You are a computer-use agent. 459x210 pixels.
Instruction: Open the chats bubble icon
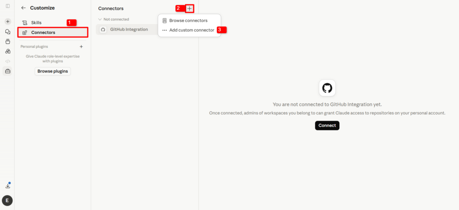pos(8,32)
